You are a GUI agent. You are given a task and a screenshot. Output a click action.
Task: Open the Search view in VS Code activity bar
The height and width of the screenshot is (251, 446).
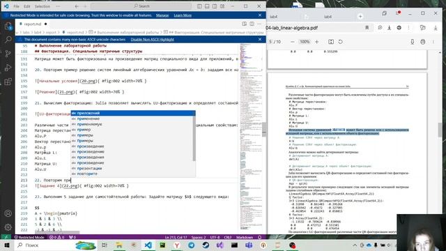pos(8,40)
